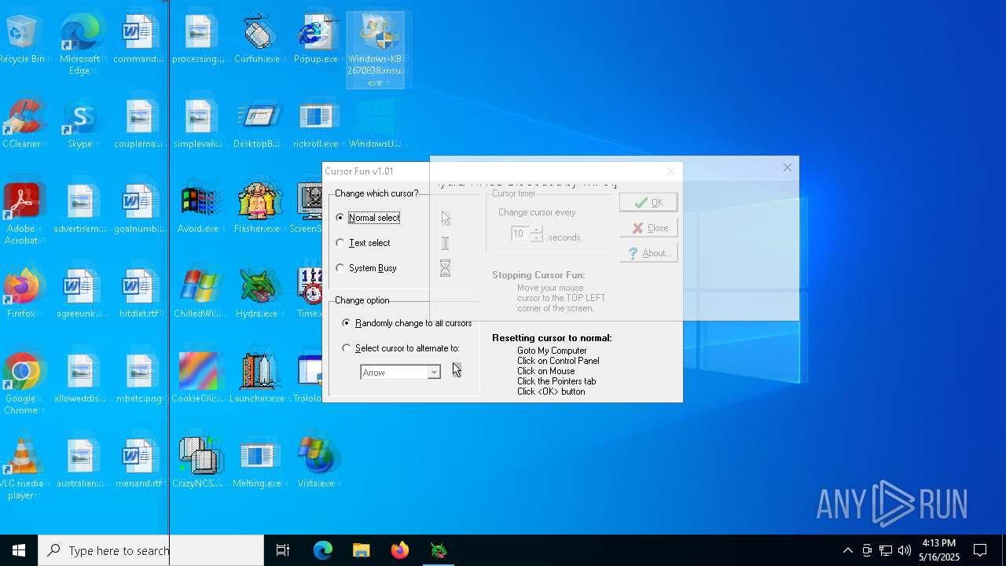Enable Randomly change to all cursors
1006x566 pixels.
[x=347, y=323]
